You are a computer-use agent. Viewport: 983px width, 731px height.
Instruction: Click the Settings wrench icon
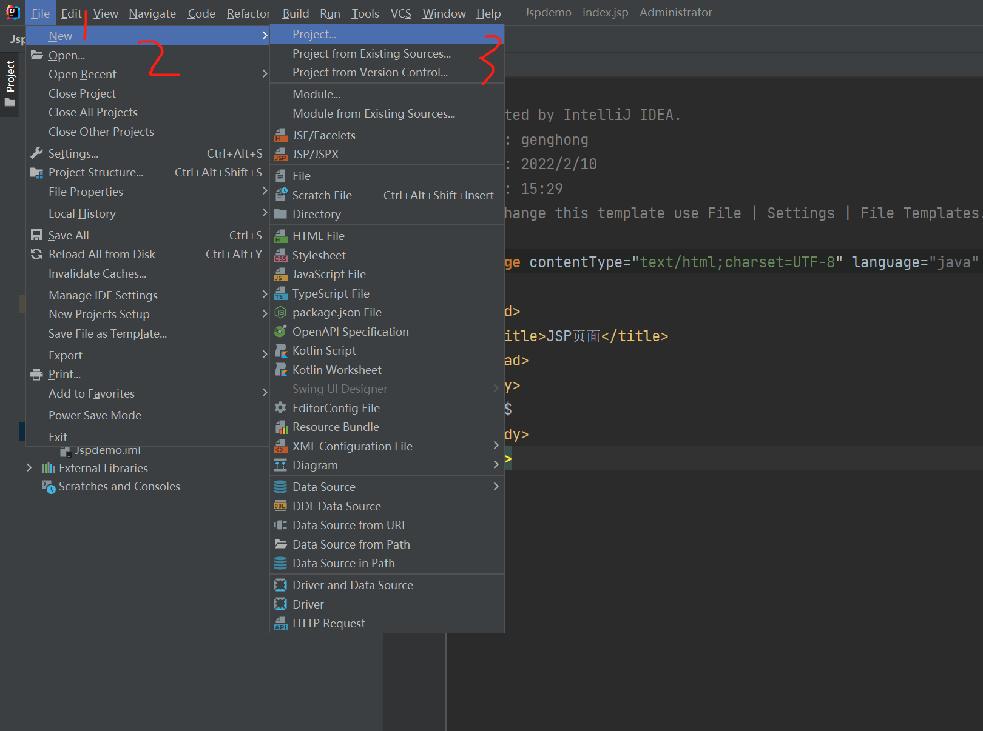(37, 153)
